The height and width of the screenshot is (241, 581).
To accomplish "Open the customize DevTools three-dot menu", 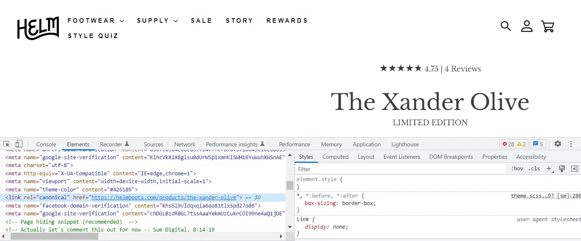I will 571,143.
